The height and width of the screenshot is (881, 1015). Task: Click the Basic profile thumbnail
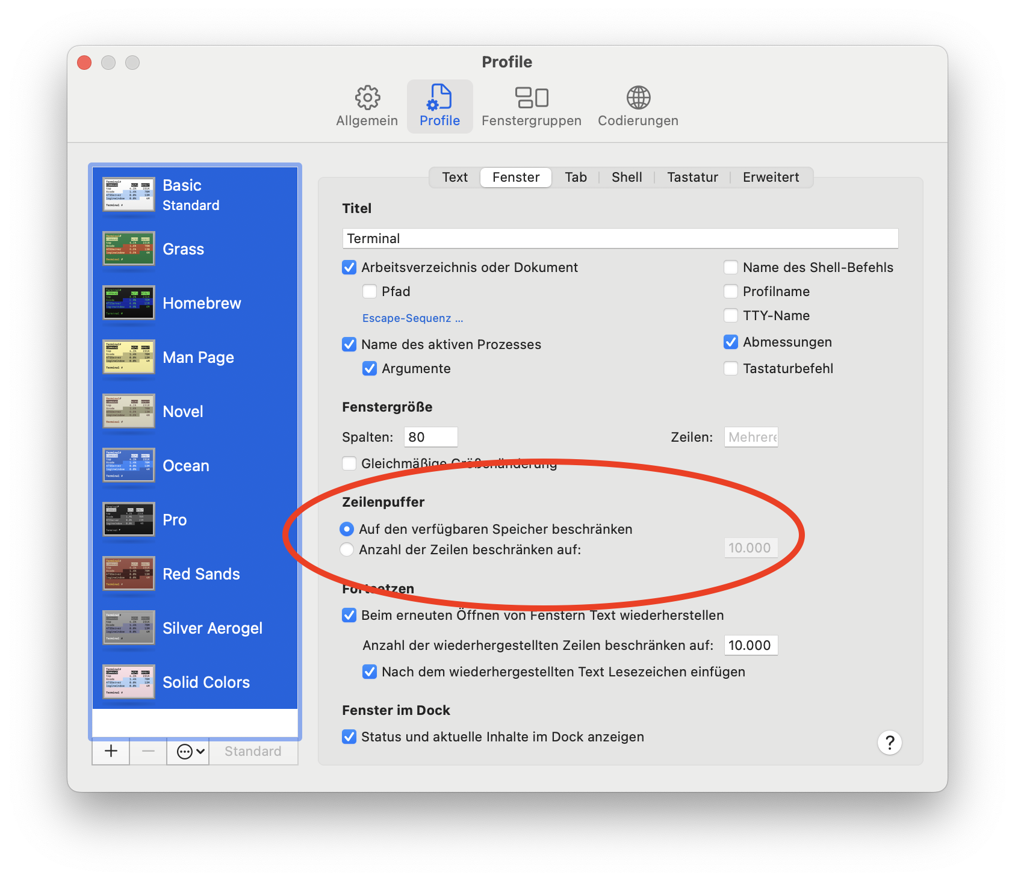[129, 194]
